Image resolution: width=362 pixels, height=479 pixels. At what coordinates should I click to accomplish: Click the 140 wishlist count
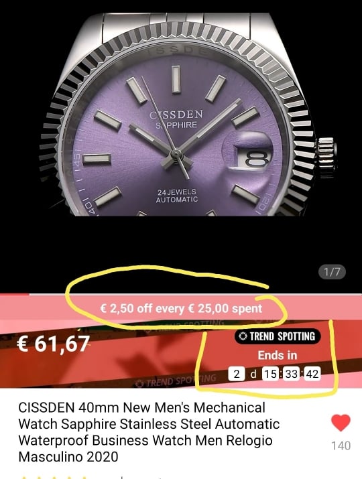pos(341,446)
